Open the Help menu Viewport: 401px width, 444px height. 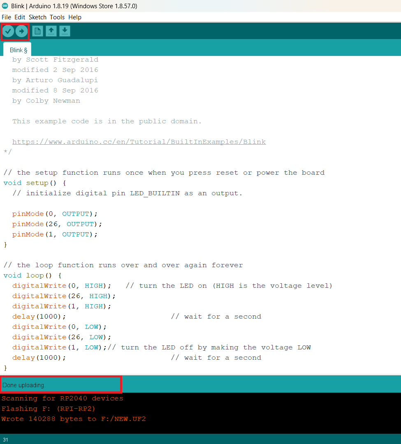(x=75, y=17)
